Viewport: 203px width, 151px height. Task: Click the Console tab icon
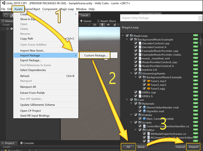click(x=21, y=143)
